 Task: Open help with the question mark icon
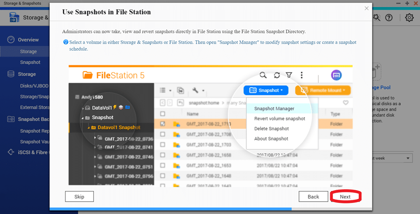click(389, 18)
